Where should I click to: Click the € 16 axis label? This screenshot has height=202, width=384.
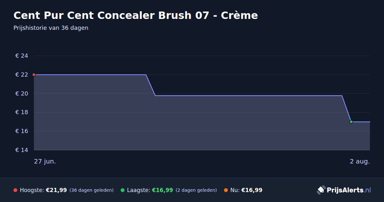[x=22, y=131]
